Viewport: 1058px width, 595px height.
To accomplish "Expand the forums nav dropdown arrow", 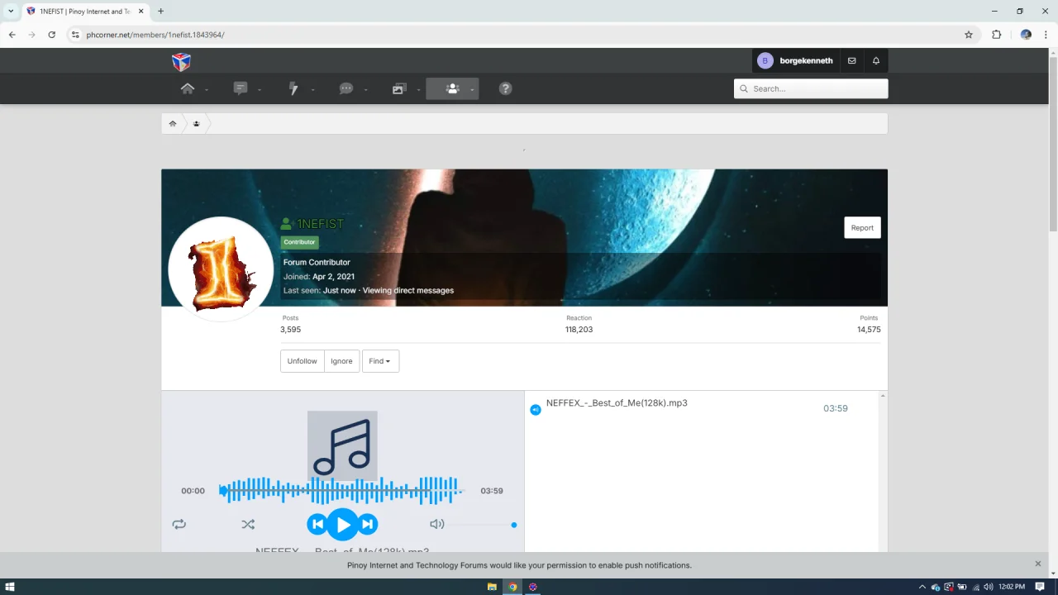I will [x=260, y=90].
